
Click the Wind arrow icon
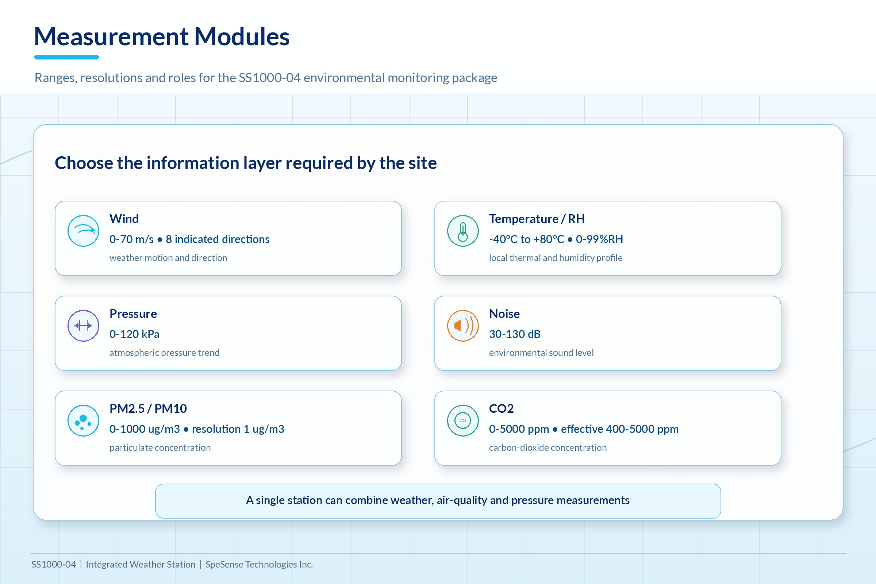click(83, 231)
